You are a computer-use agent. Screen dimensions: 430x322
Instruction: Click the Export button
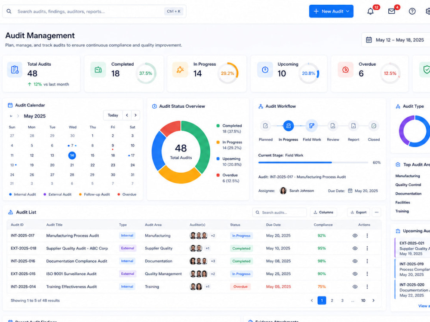click(x=359, y=212)
